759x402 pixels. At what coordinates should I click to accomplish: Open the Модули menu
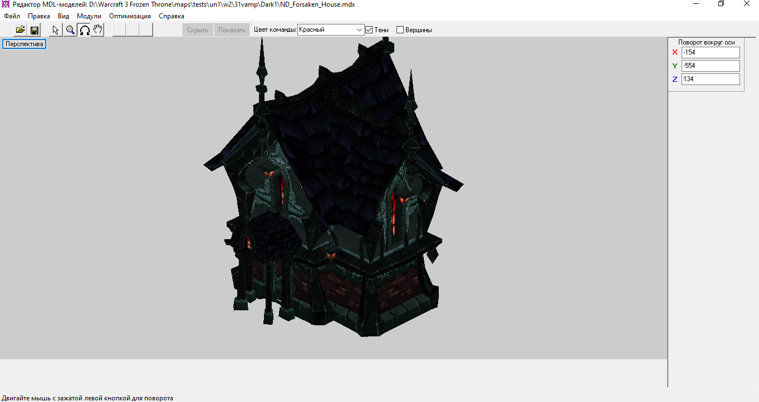tap(89, 16)
